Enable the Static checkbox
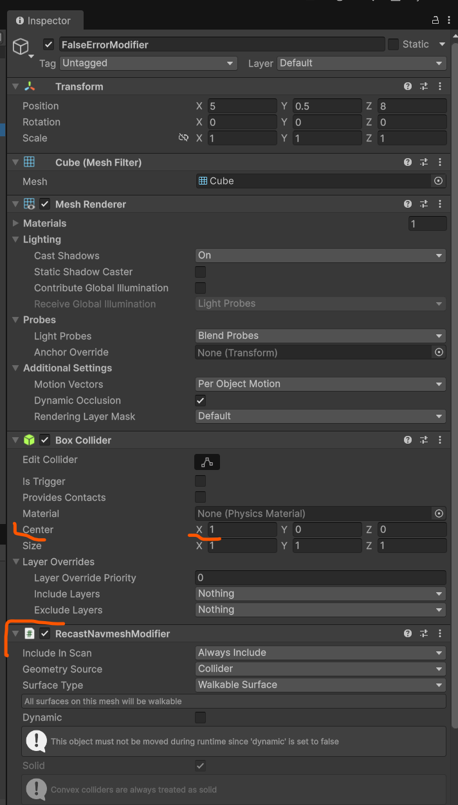The width and height of the screenshot is (458, 805). pos(393,44)
